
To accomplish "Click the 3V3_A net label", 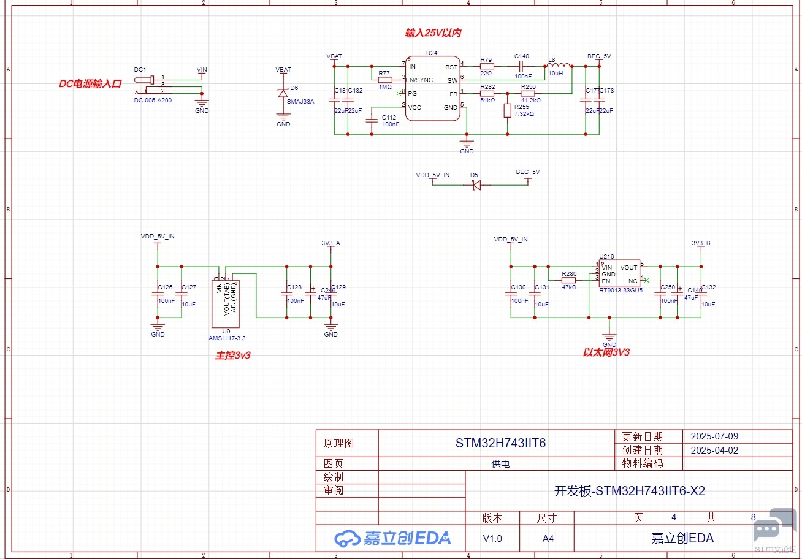I will click(x=330, y=243).
